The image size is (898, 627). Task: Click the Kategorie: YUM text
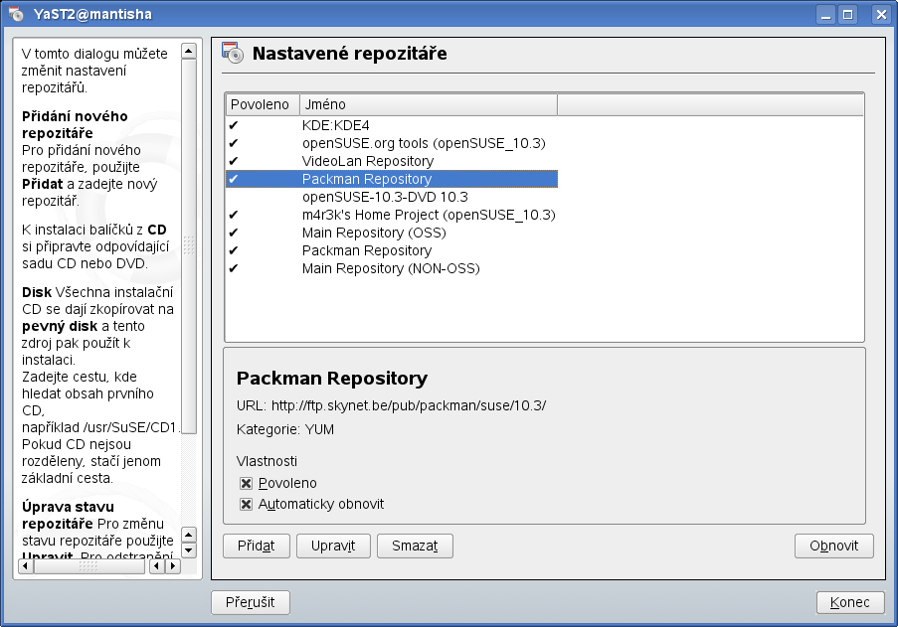[285, 429]
